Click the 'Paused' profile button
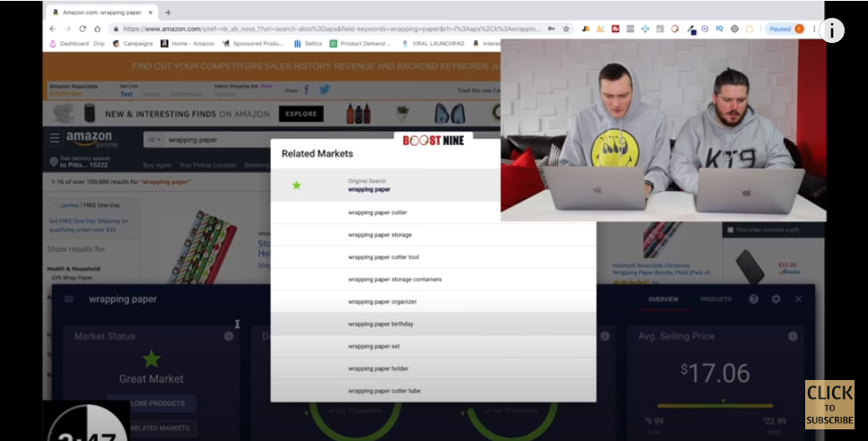Screen dimensions: 868x441 [x=785, y=29]
